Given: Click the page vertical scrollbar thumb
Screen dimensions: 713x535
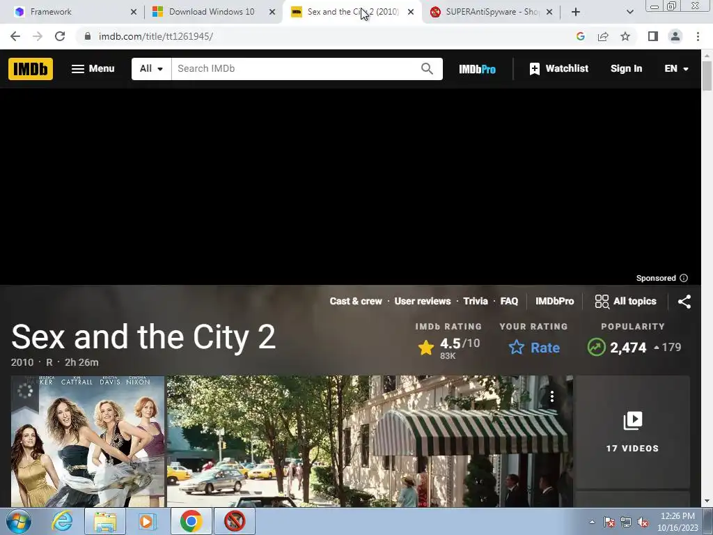Looking at the screenshot, I should 707,75.
